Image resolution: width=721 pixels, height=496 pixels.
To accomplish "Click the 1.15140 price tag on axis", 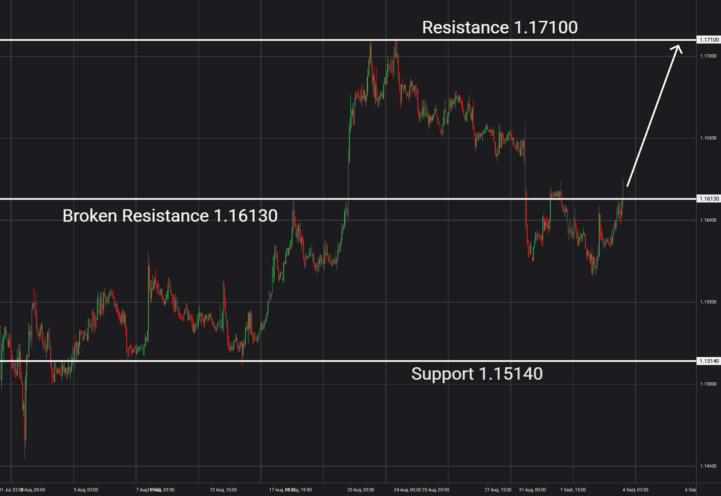I will (x=709, y=361).
